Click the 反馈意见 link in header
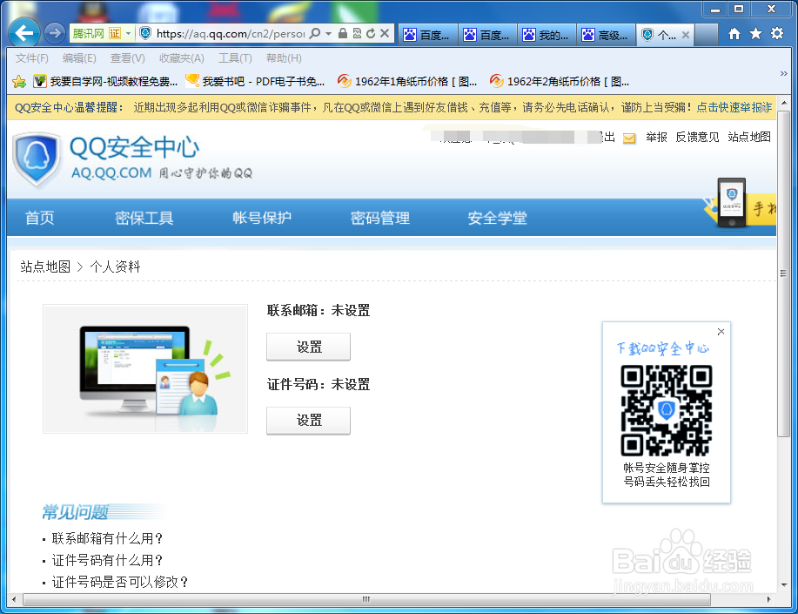 [x=697, y=137]
